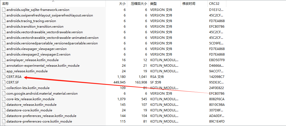
Task: Select datastore-preferences-core.kotlin_module row
Action: point(39,121)
